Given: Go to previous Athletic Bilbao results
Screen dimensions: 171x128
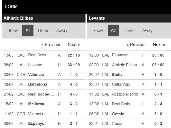Looking at the screenshot, I should pos(51,44).
